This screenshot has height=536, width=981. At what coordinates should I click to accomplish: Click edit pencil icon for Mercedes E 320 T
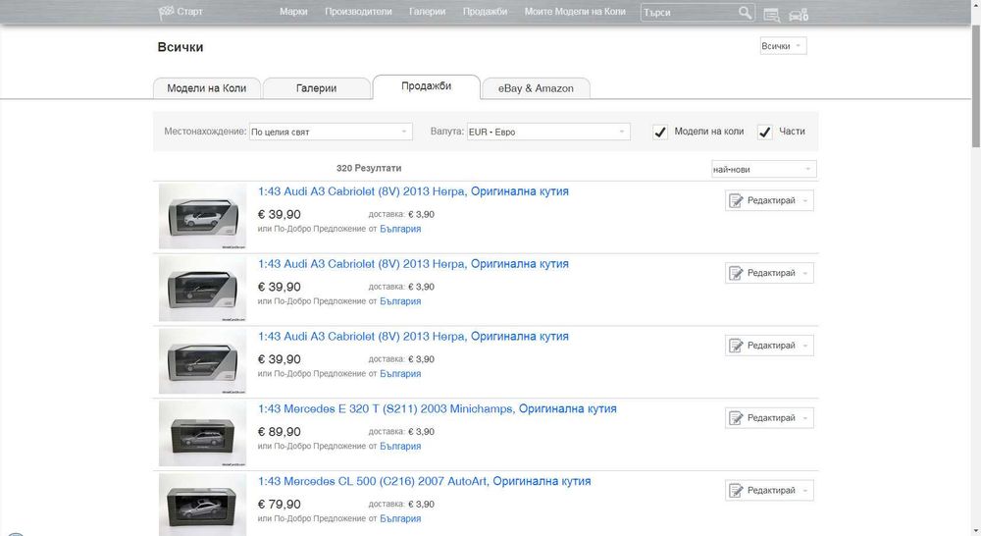tap(737, 418)
